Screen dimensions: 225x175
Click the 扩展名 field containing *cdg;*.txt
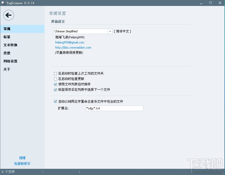coord(114,108)
